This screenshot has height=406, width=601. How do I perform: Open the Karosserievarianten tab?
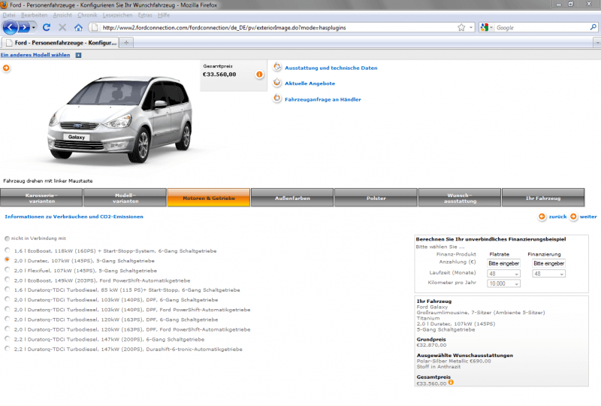point(41,198)
